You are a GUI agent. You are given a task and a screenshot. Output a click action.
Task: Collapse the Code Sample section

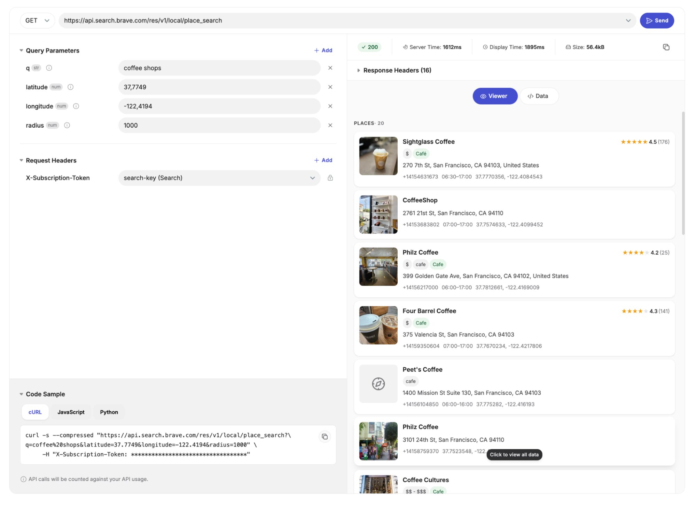point(21,394)
